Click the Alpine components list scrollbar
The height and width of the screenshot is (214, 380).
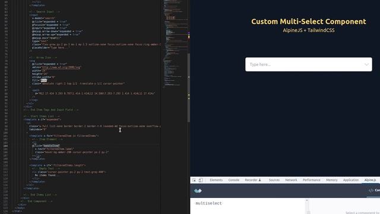[307, 206]
